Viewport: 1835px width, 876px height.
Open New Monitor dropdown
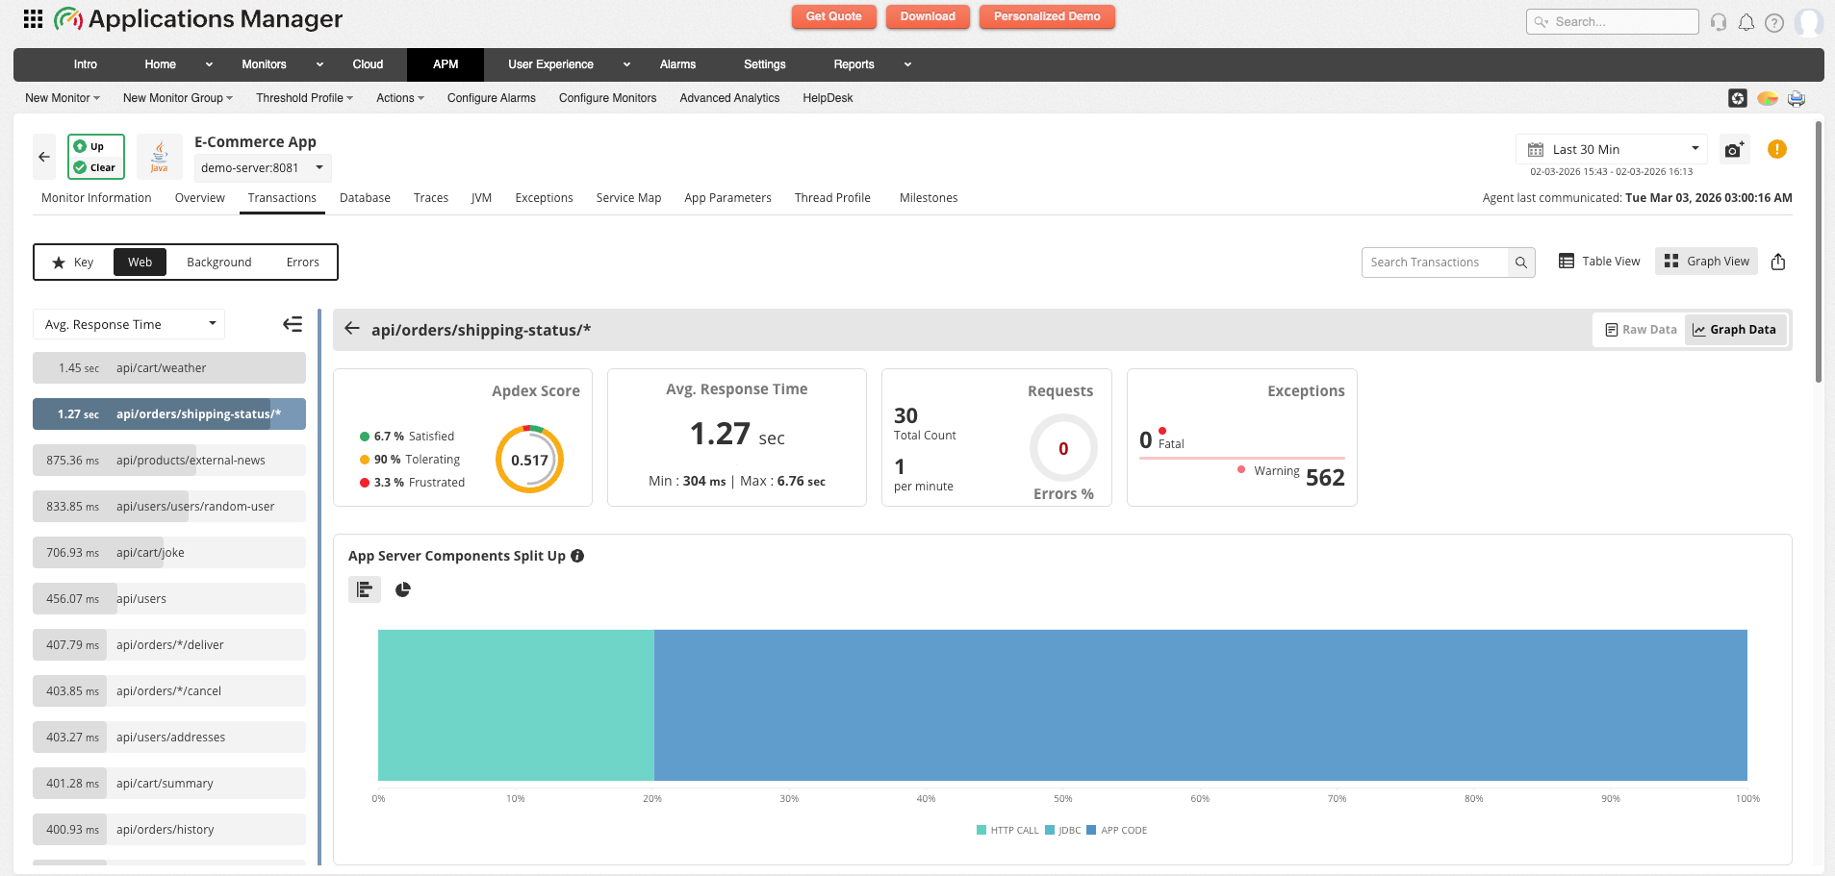point(63,98)
